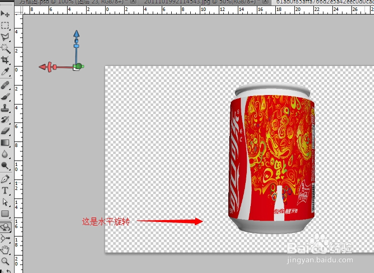Select the Rectangular Marquee tool

coord(5,25)
